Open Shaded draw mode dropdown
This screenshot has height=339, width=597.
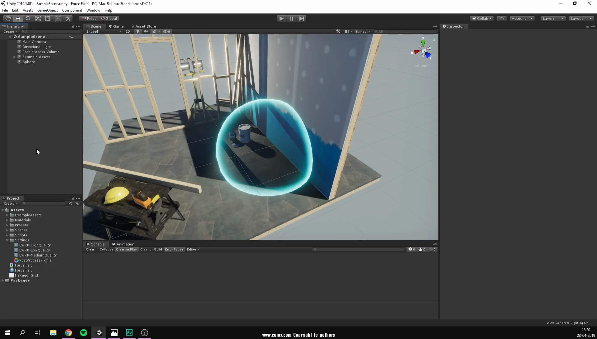tap(104, 31)
